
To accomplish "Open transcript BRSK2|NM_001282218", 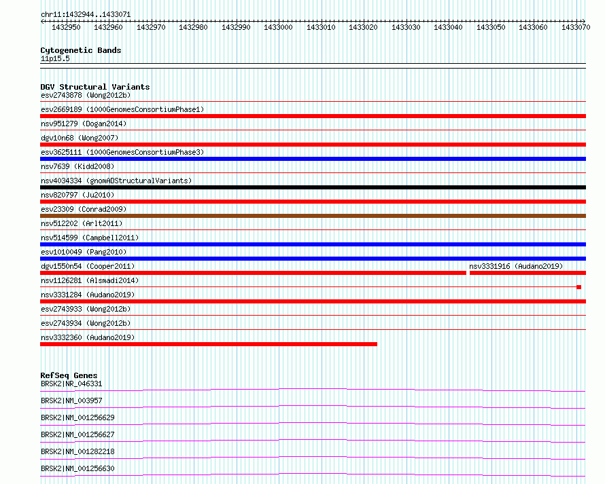I will coord(77,451).
